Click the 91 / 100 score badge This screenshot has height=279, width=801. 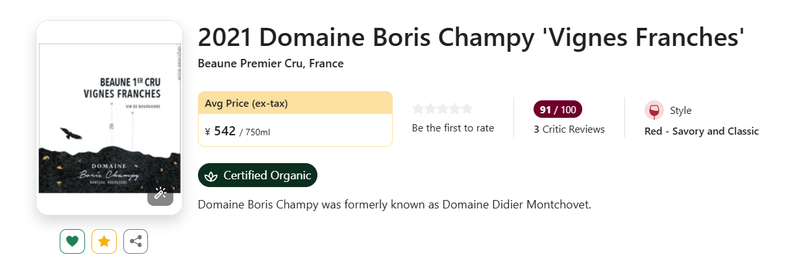[558, 109]
